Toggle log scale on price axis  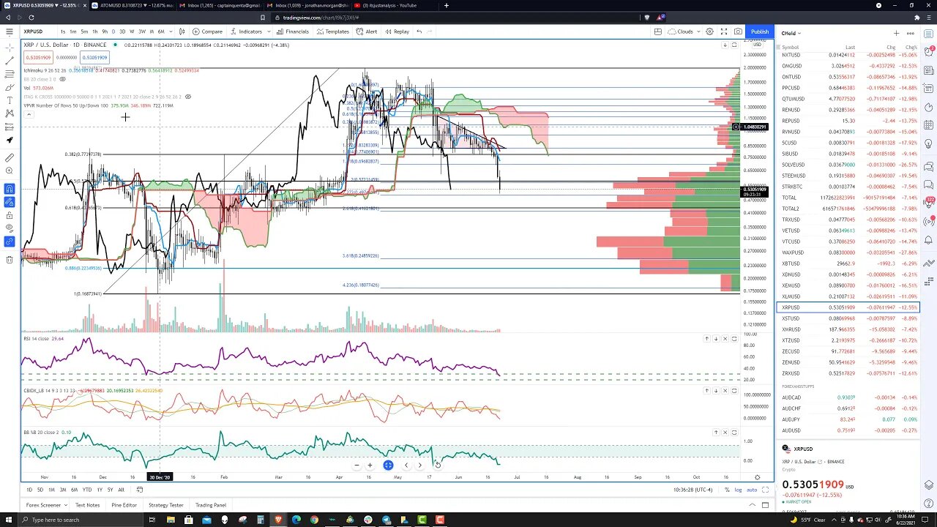point(738,490)
